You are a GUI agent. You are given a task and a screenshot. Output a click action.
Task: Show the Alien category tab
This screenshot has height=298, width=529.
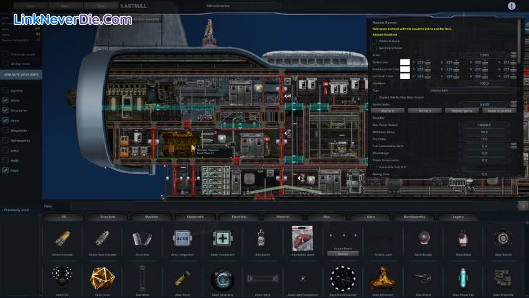tap(370, 217)
